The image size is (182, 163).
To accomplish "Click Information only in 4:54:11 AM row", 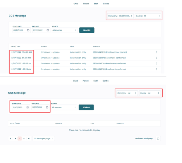I will 78,58.
